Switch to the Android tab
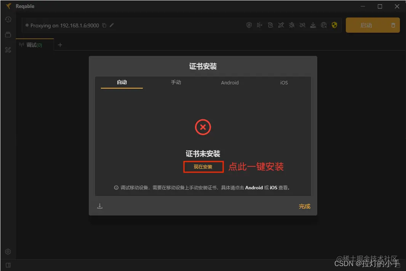 coord(230,82)
